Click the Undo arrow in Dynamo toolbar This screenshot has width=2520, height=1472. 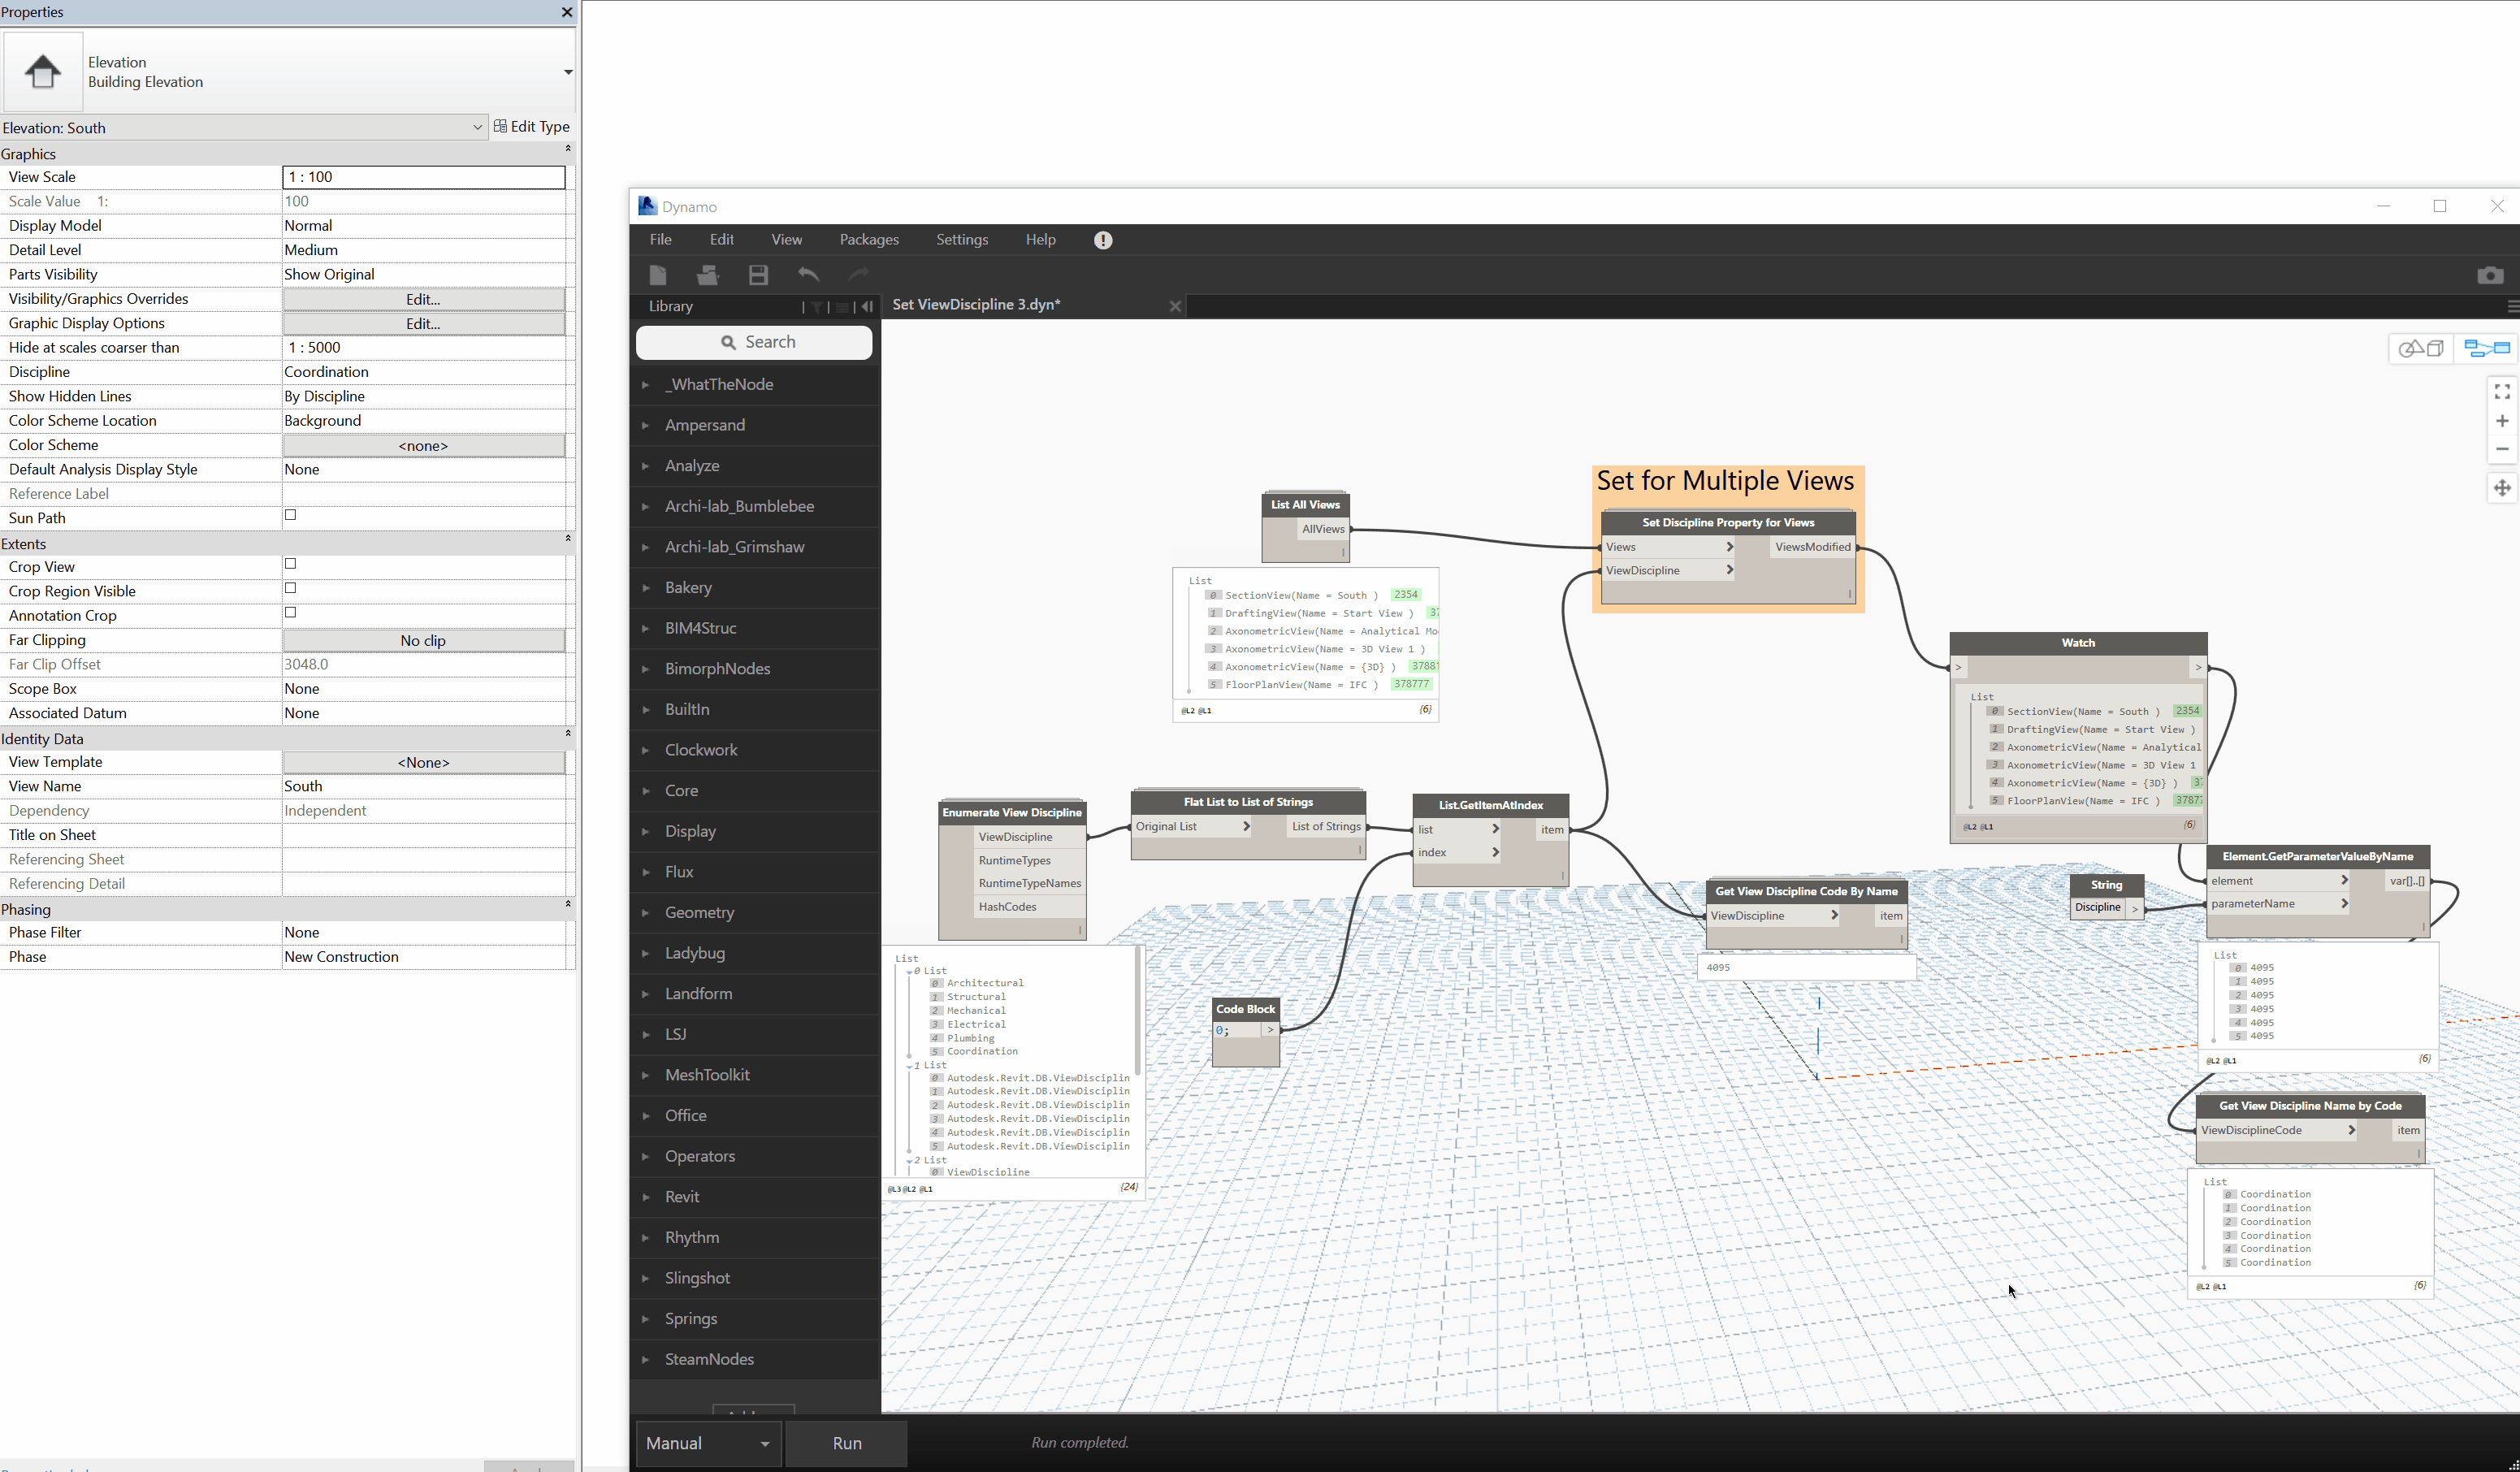[x=809, y=275]
